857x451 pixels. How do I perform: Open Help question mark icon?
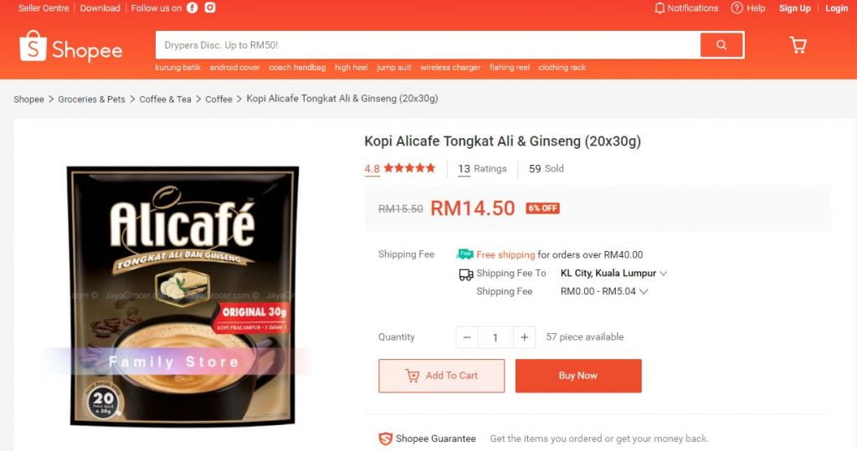click(736, 8)
